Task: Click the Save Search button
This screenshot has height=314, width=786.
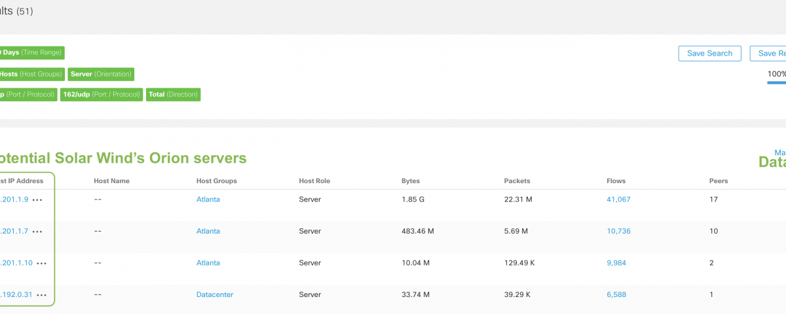Action: coord(710,54)
